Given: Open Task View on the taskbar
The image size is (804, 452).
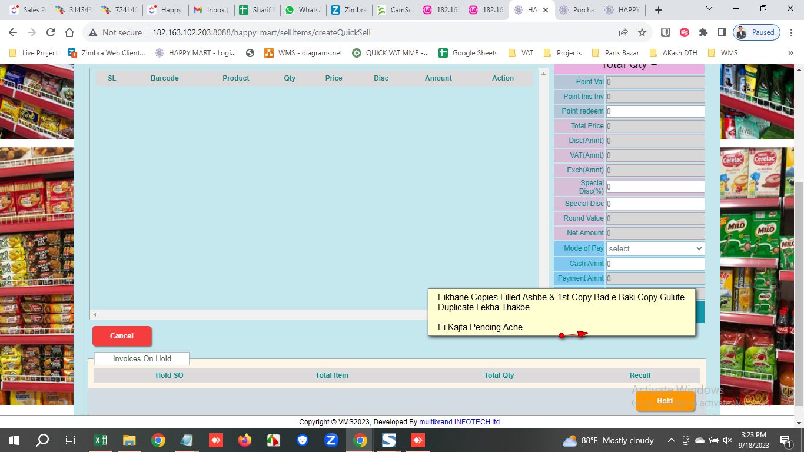Looking at the screenshot, I should point(71,440).
